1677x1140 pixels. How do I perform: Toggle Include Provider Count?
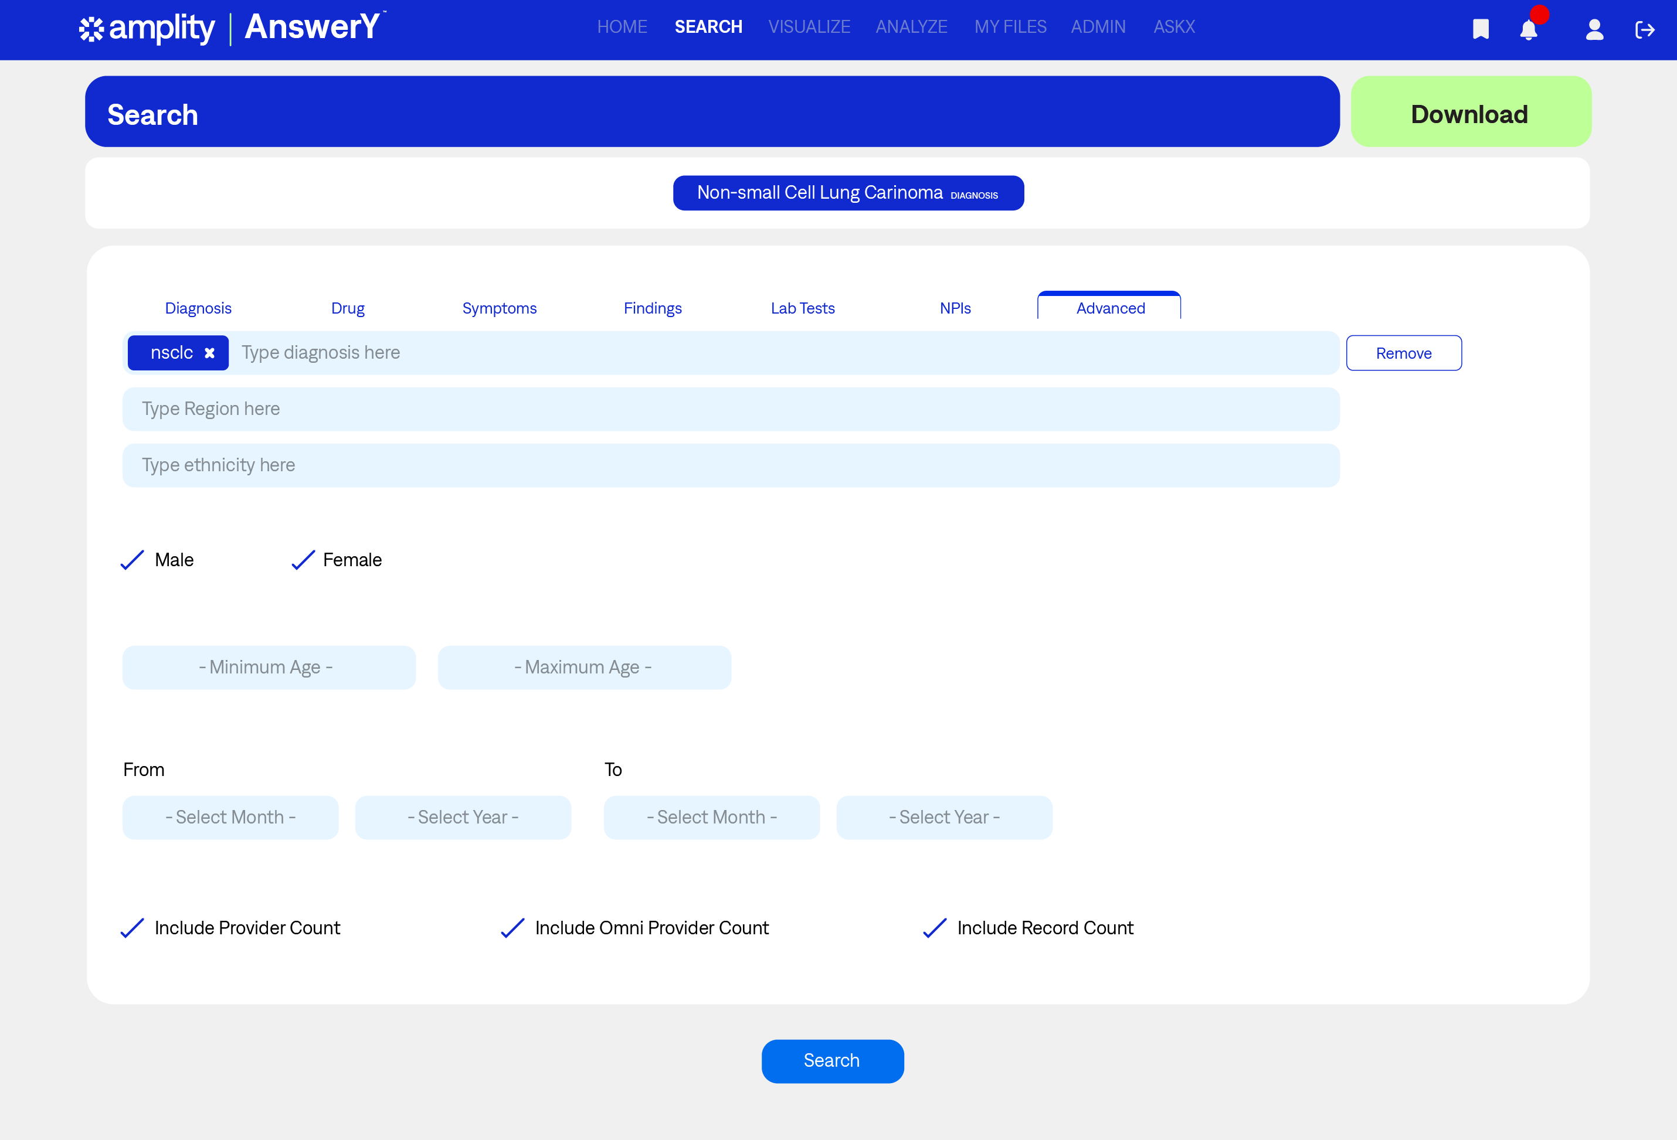point(132,928)
